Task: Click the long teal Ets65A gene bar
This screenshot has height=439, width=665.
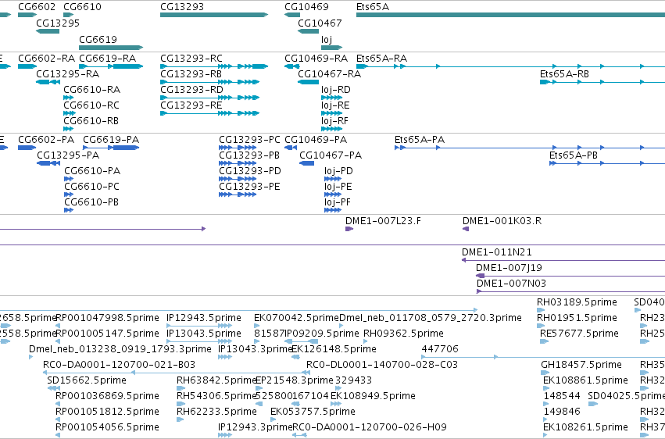Action: point(510,15)
